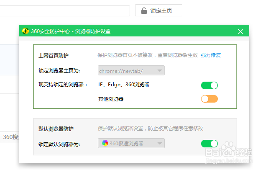The width and height of the screenshot is (268, 170).
Task: Click the 其他浏览器 label
Action: (111, 99)
